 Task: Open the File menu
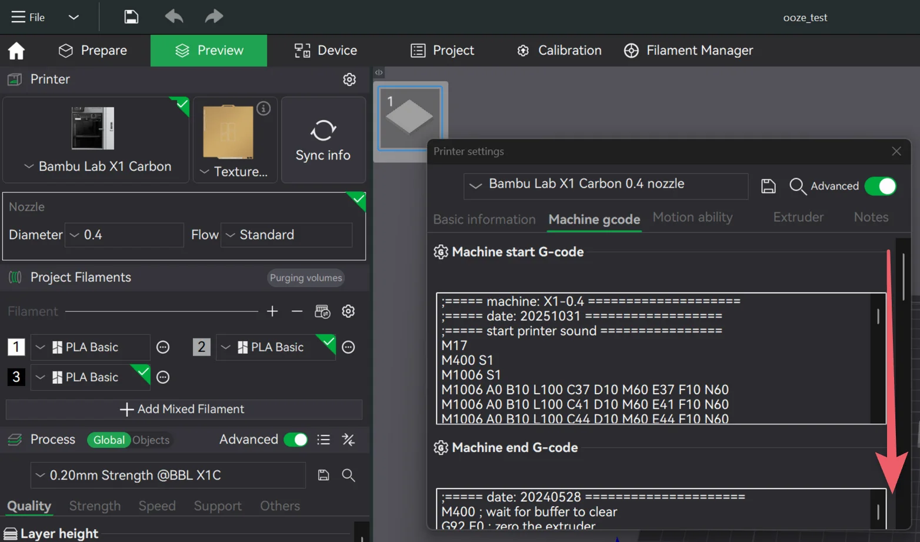pyautogui.click(x=28, y=17)
